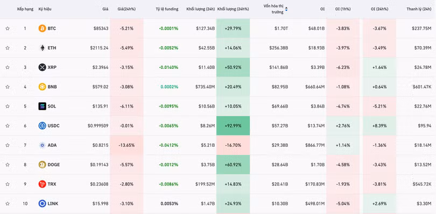The image size is (436, 214).
Task: Open the SOL symbol link
Action: [52, 106]
